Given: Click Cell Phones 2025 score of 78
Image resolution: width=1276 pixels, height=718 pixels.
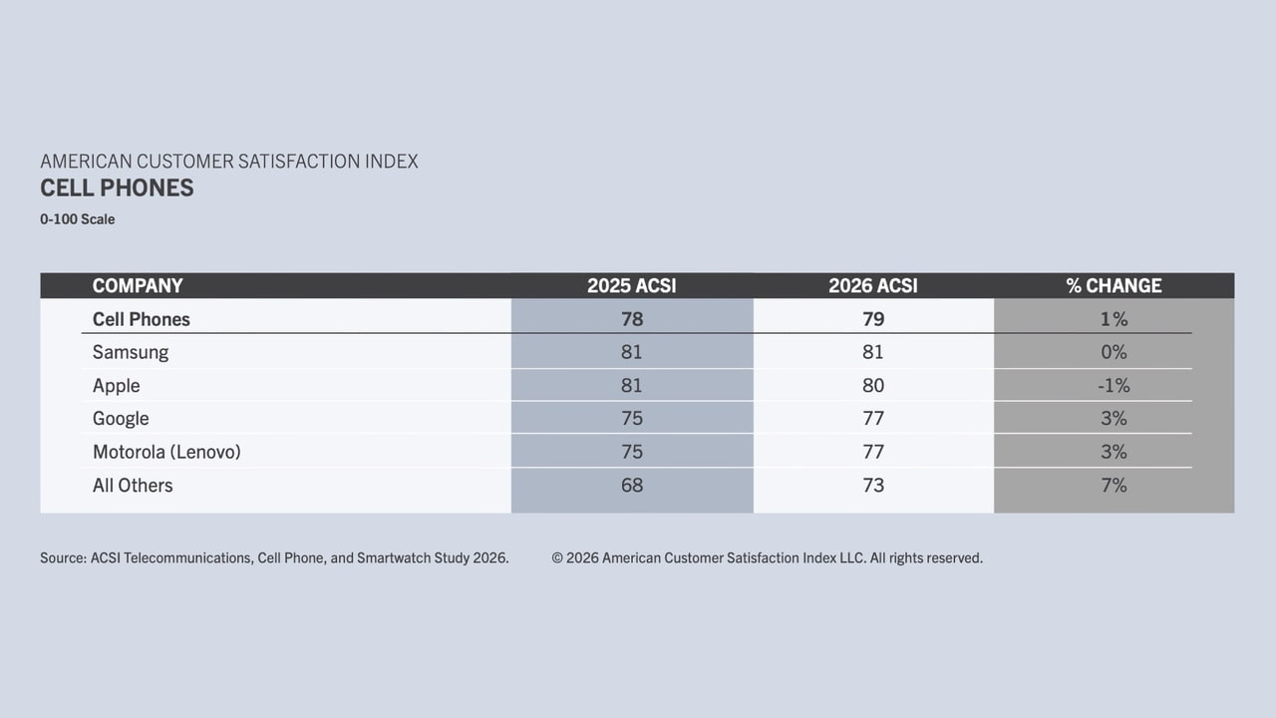Looking at the screenshot, I should [631, 319].
